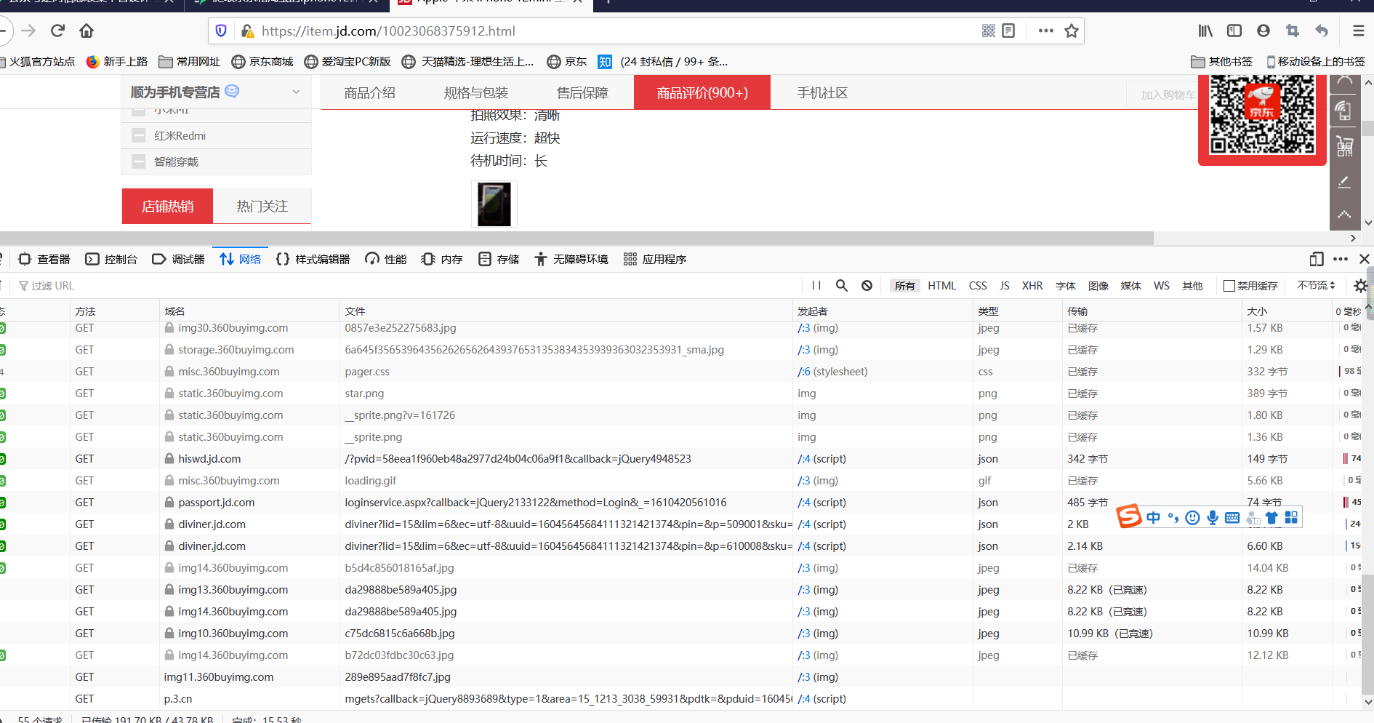The image size is (1374, 723).
Task: Expand the 顺为手机专营店 shop chevron
Action: click(296, 92)
